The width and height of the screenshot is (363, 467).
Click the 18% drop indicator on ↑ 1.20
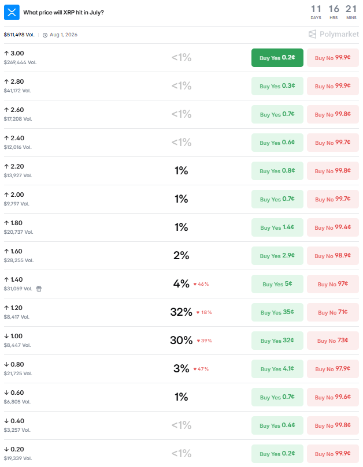pyautogui.click(x=204, y=312)
